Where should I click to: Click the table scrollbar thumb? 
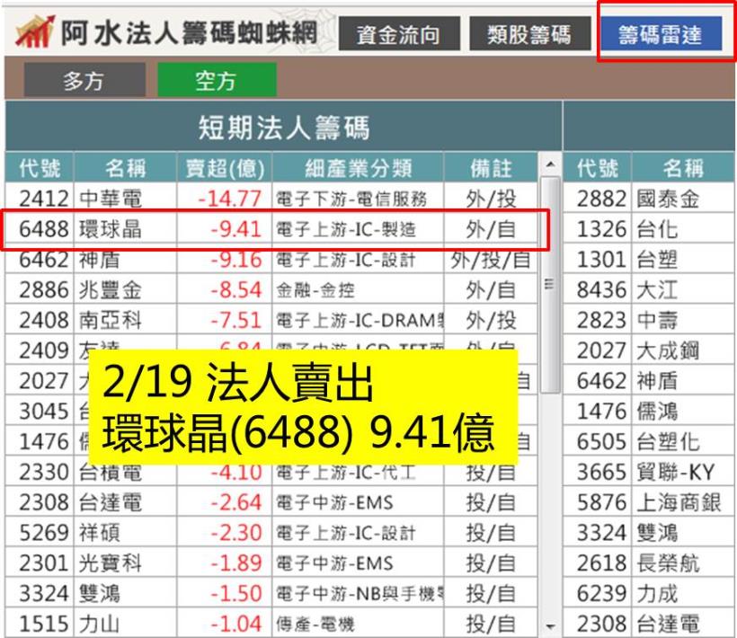tap(550, 285)
